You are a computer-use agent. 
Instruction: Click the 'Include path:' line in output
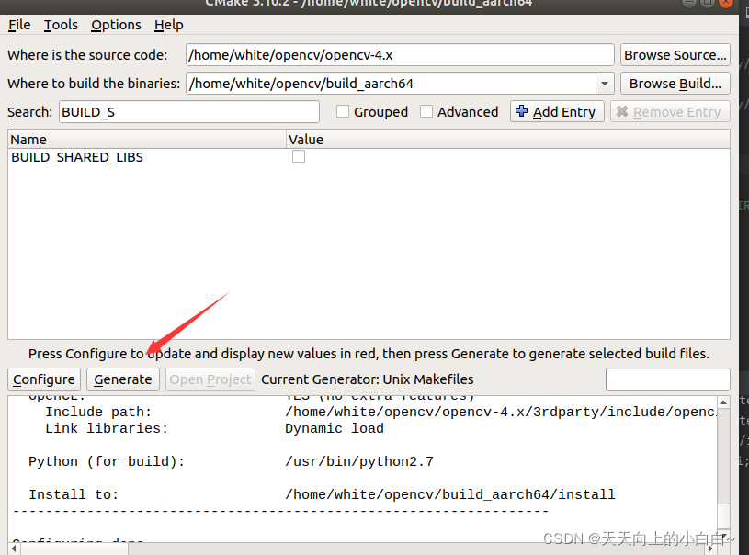point(98,412)
